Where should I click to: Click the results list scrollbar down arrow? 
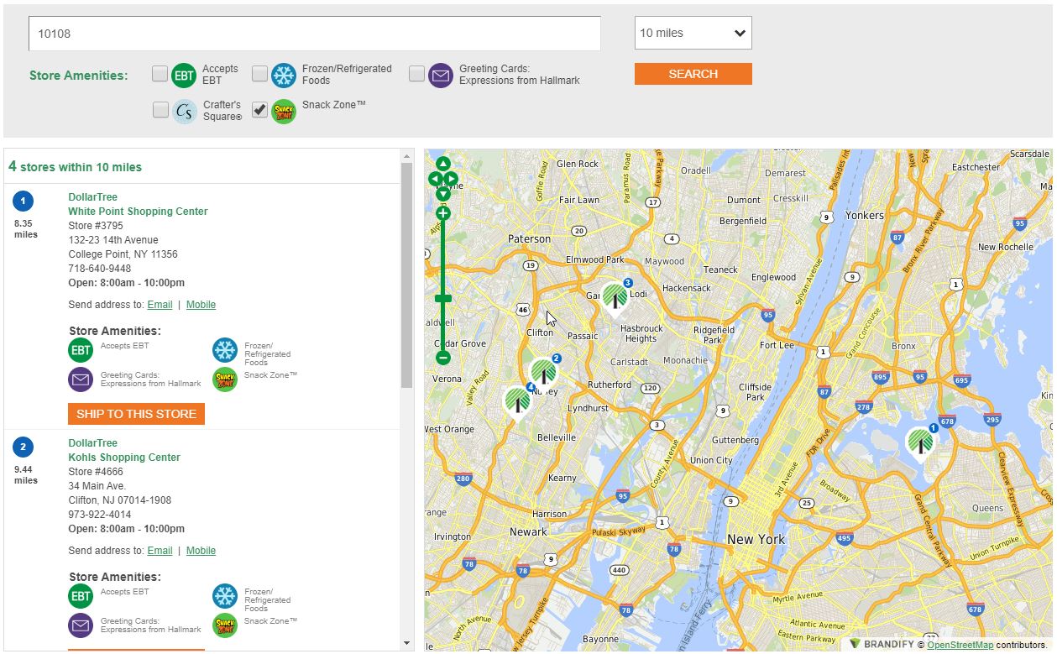pyautogui.click(x=407, y=644)
